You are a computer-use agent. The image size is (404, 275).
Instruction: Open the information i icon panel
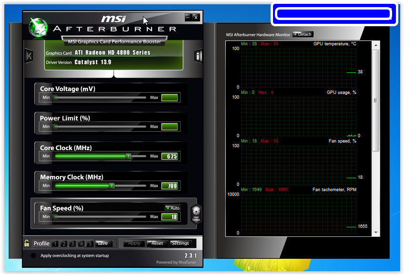[x=198, y=56]
